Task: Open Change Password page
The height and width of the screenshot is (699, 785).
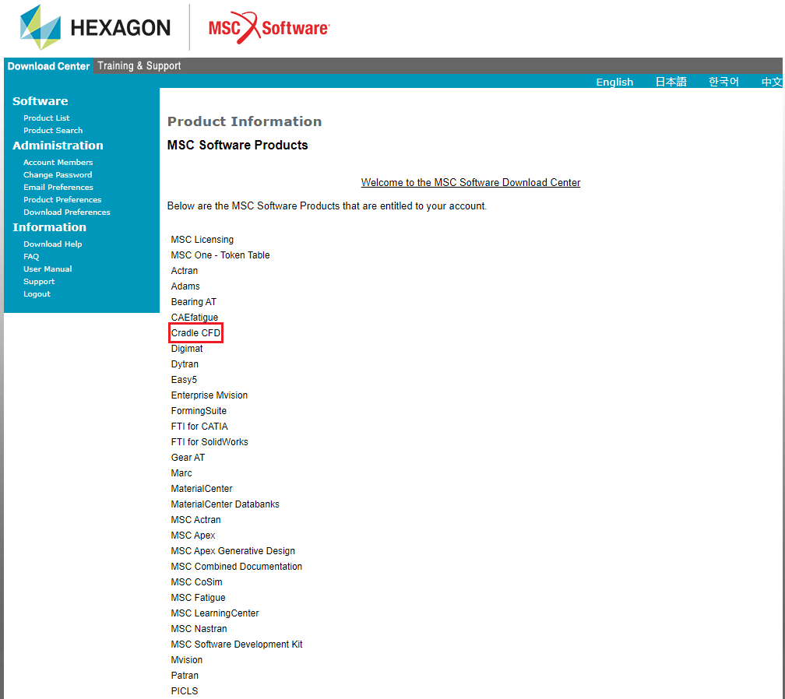Action: point(58,175)
